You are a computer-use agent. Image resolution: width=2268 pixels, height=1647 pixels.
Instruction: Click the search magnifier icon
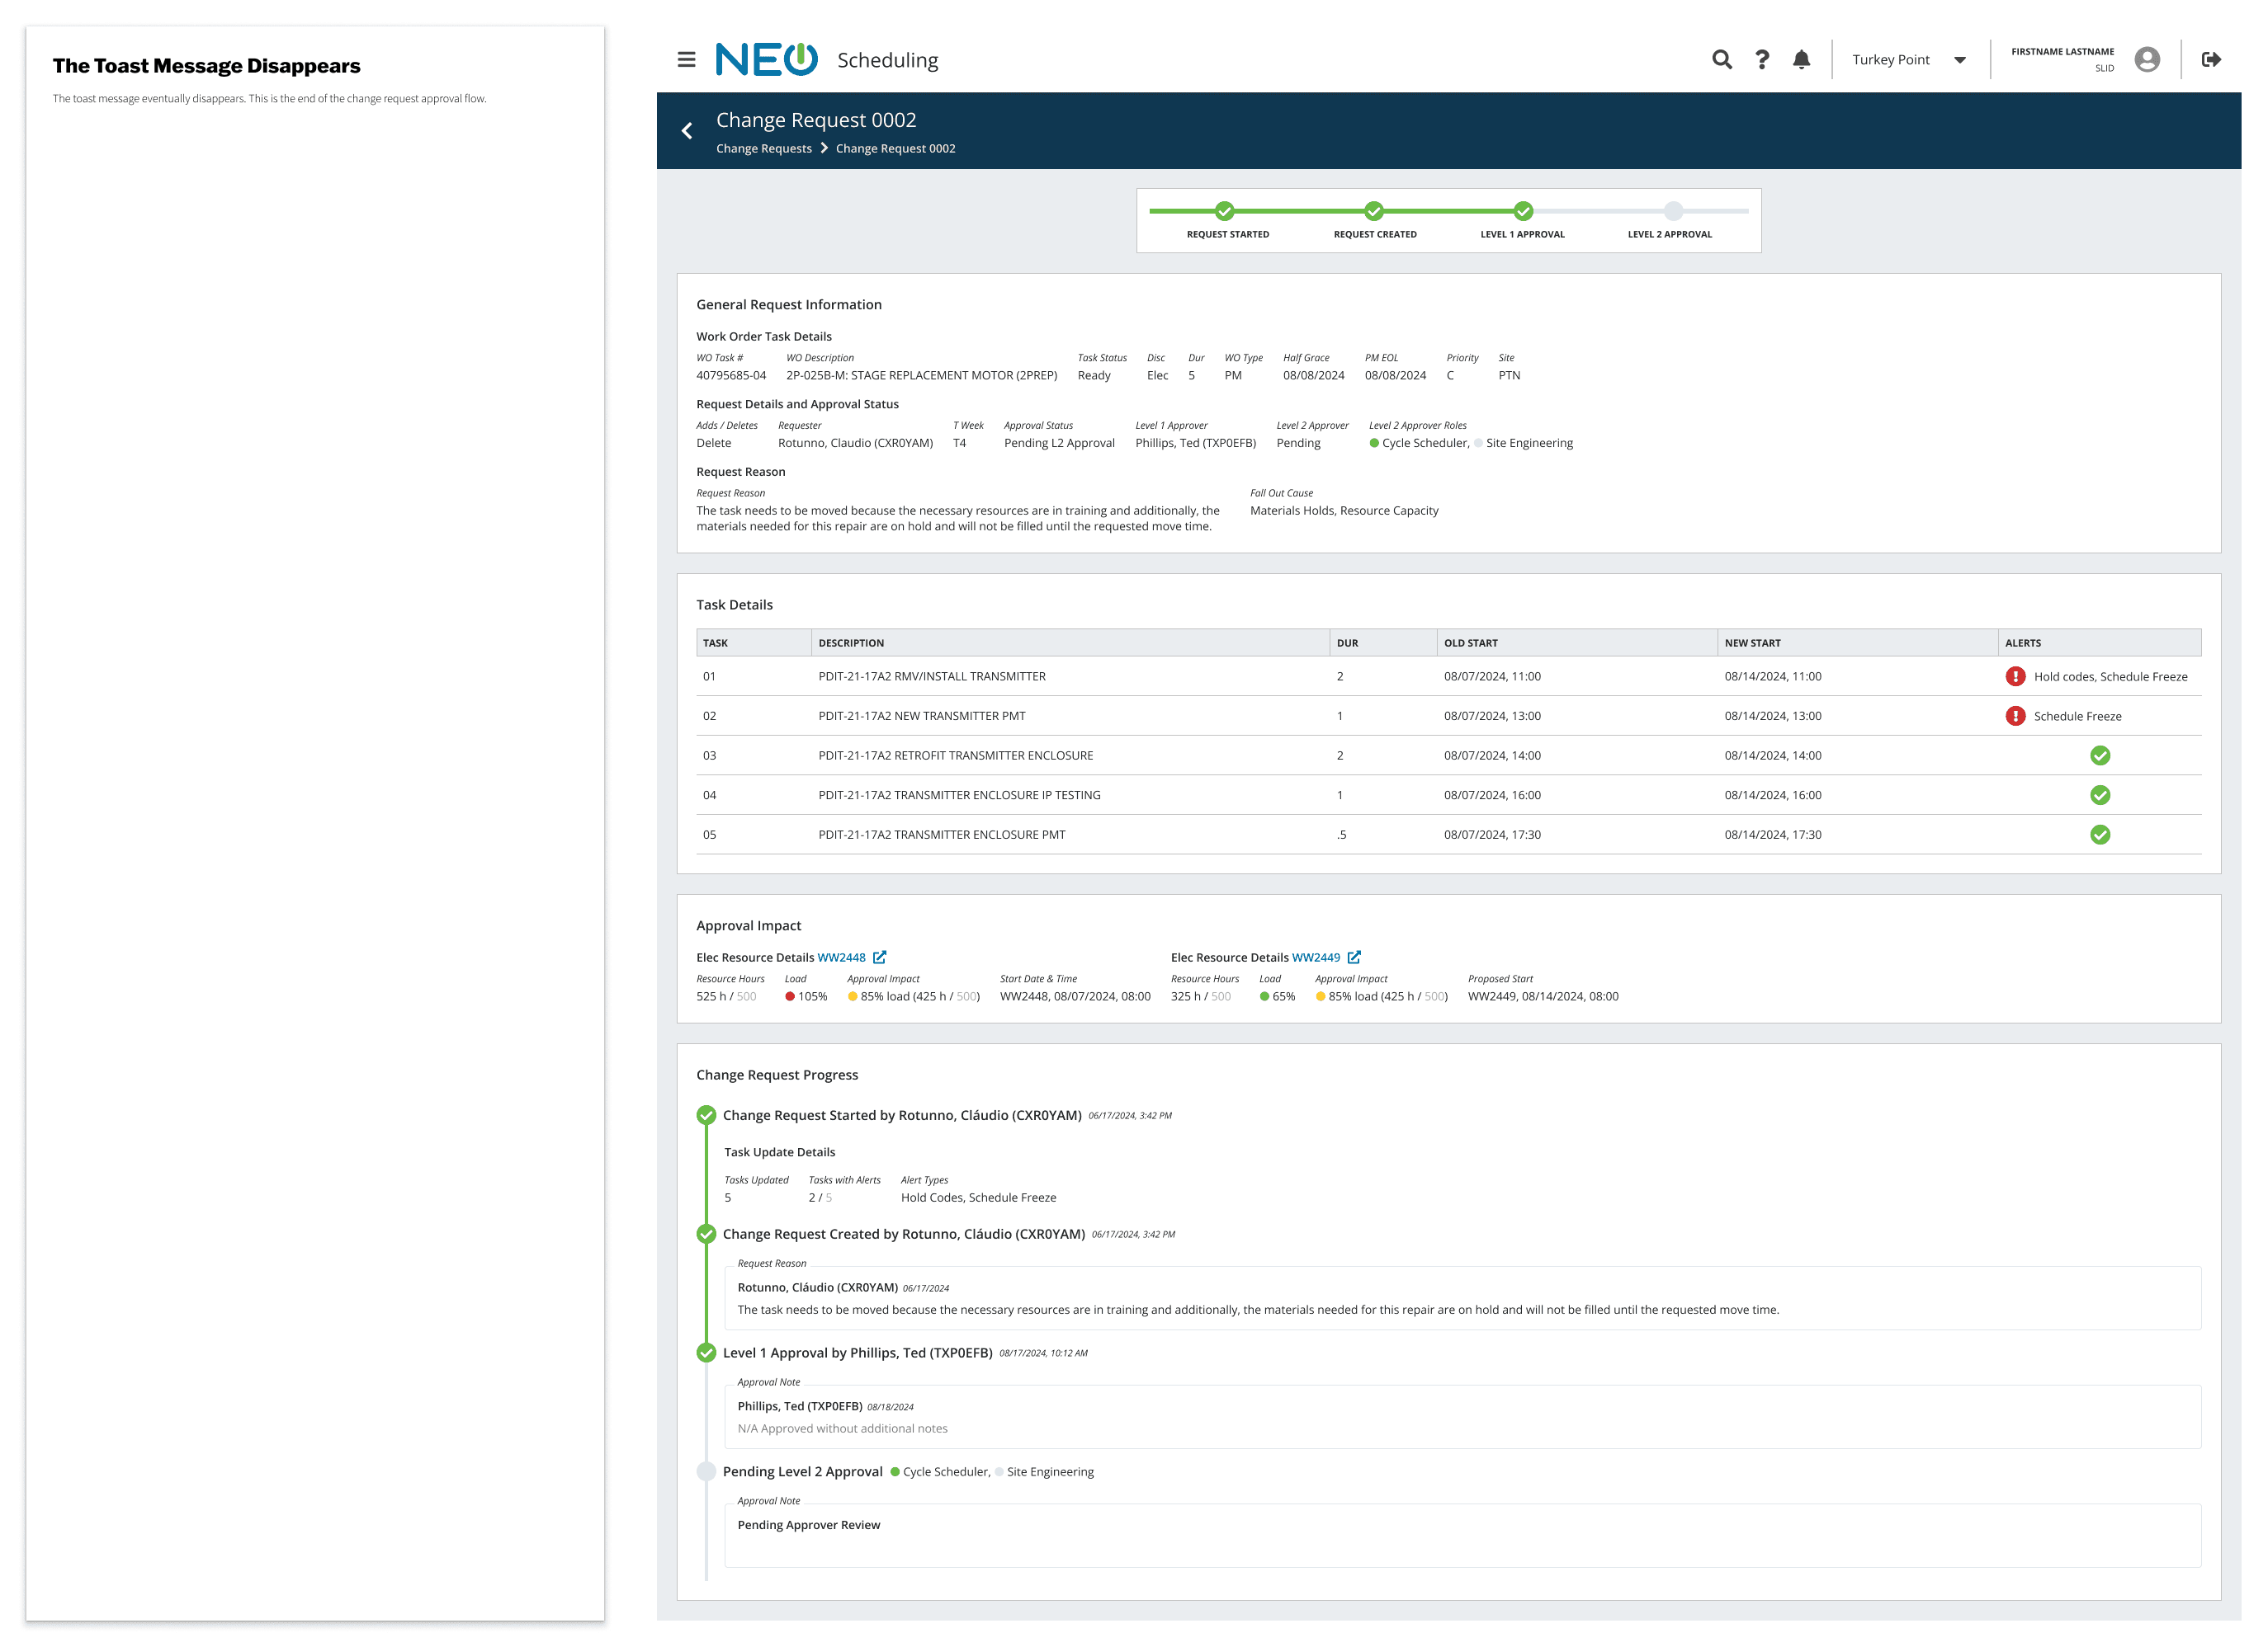1721,60
